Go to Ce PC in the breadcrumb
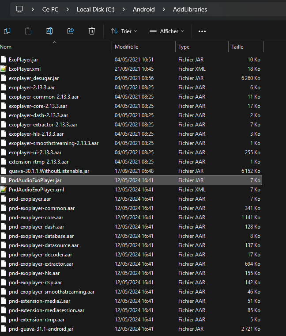This screenshot has width=286, height=336. pos(50,9)
